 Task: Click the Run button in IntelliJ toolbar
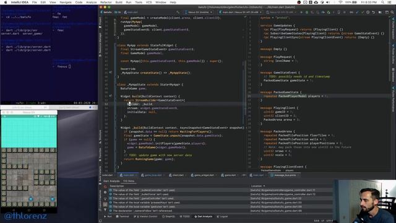point(301,12)
